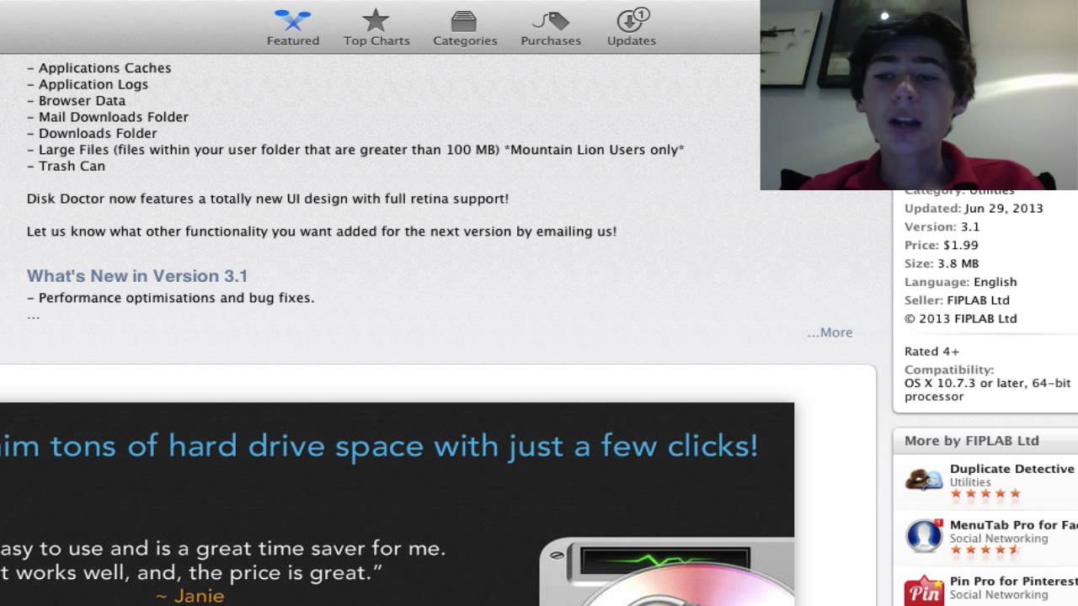Click the Duplicate Detective app icon
The width and height of the screenshot is (1078, 606).
point(923,480)
